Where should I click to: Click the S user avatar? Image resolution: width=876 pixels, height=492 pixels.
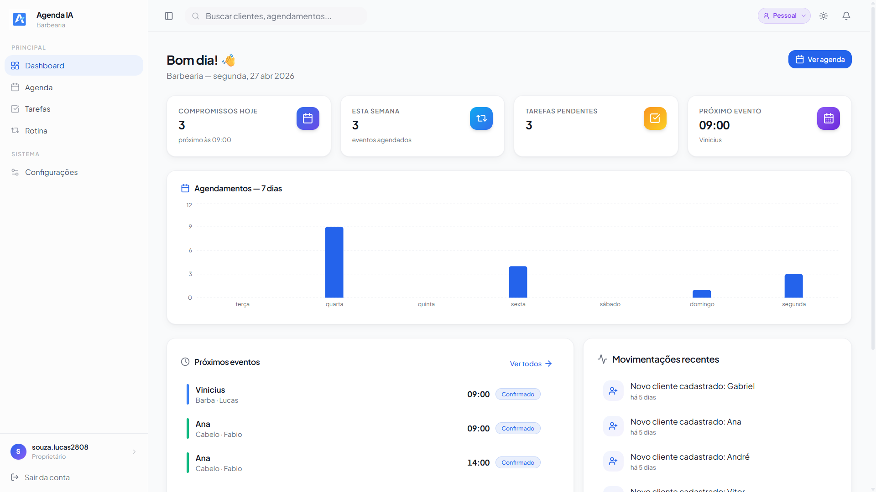18,451
